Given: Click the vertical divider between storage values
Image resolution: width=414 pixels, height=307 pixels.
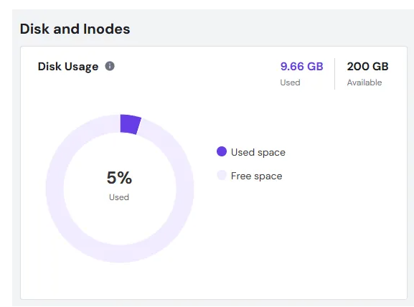Looking at the screenshot, I should pos(334,74).
